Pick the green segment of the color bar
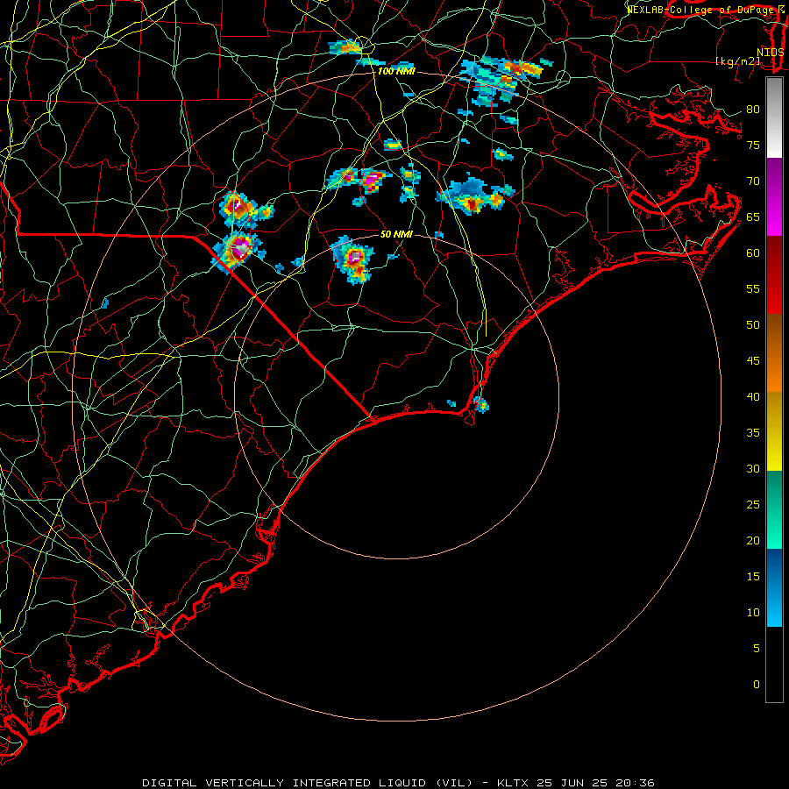 [774, 509]
